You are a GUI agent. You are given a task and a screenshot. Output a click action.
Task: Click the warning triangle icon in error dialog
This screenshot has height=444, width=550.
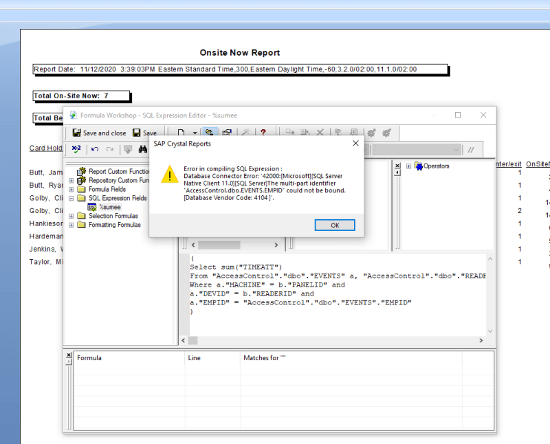pos(169,175)
